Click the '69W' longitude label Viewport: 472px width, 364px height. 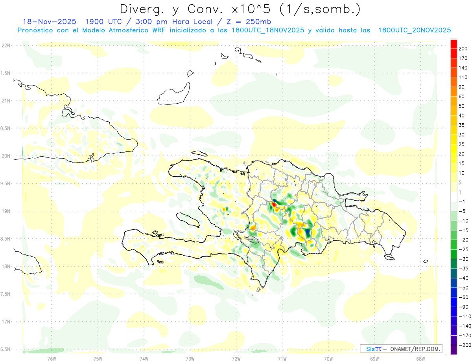[x=374, y=359]
